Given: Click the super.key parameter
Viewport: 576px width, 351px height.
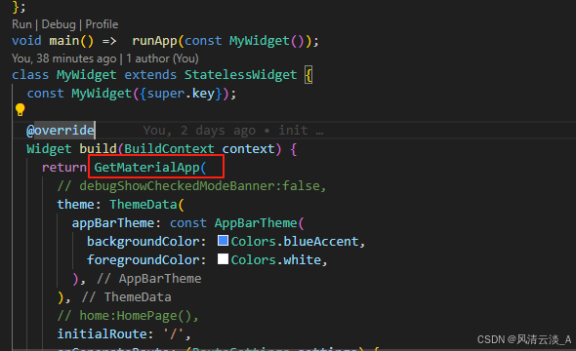Looking at the screenshot, I should click(181, 94).
